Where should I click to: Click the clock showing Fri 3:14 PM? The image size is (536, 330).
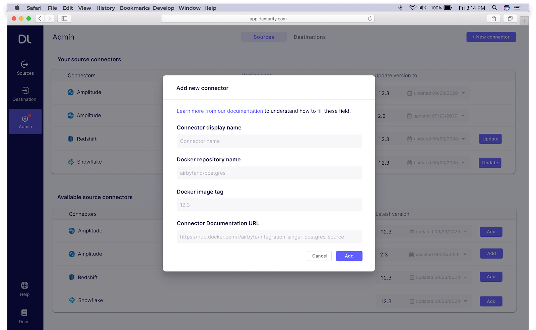click(x=472, y=8)
